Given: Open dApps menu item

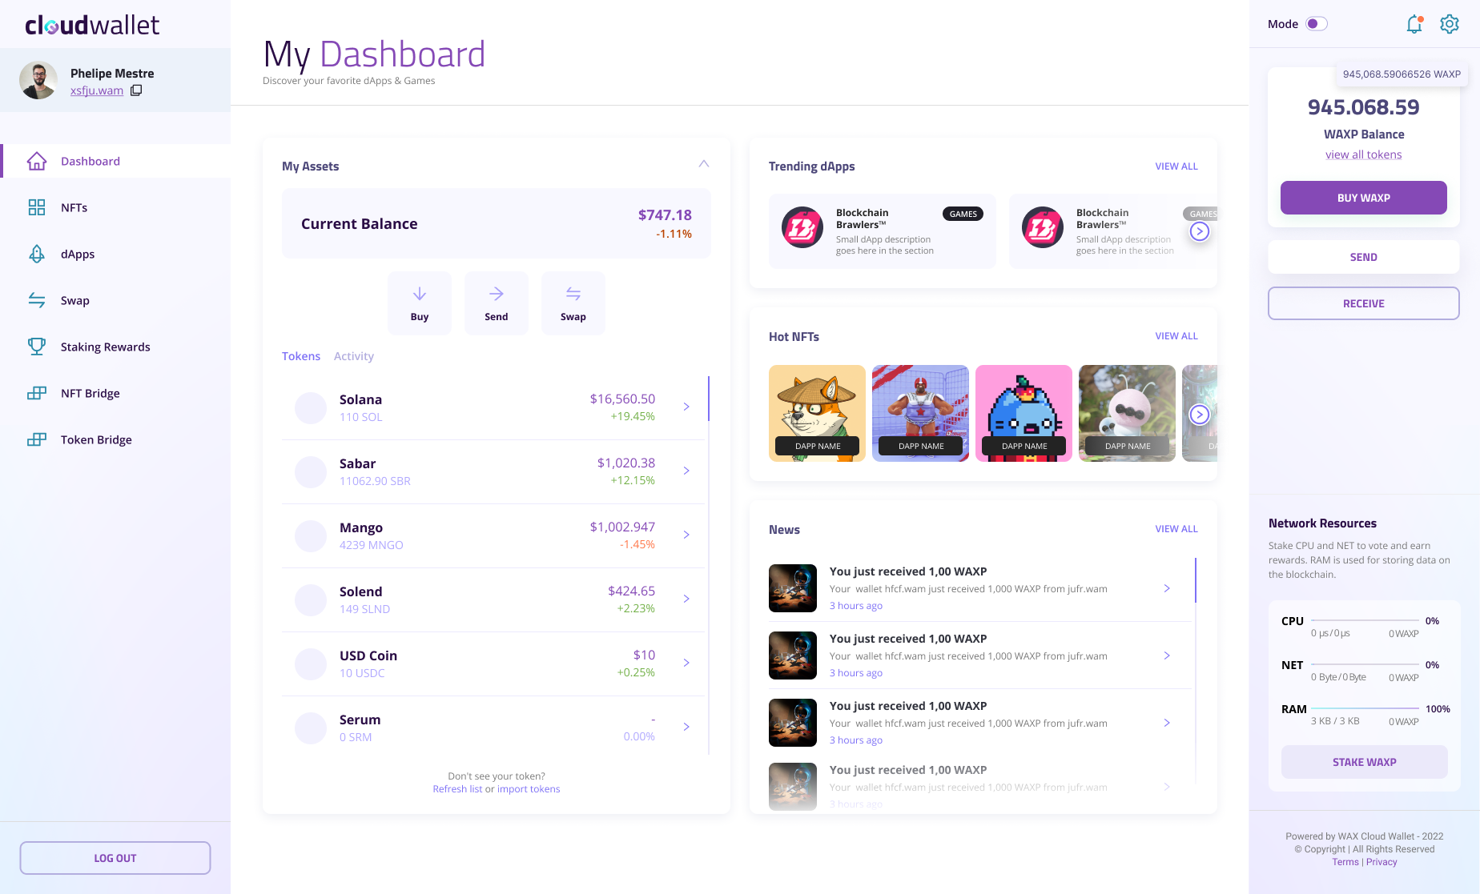Looking at the screenshot, I should (x=78, y=254).
